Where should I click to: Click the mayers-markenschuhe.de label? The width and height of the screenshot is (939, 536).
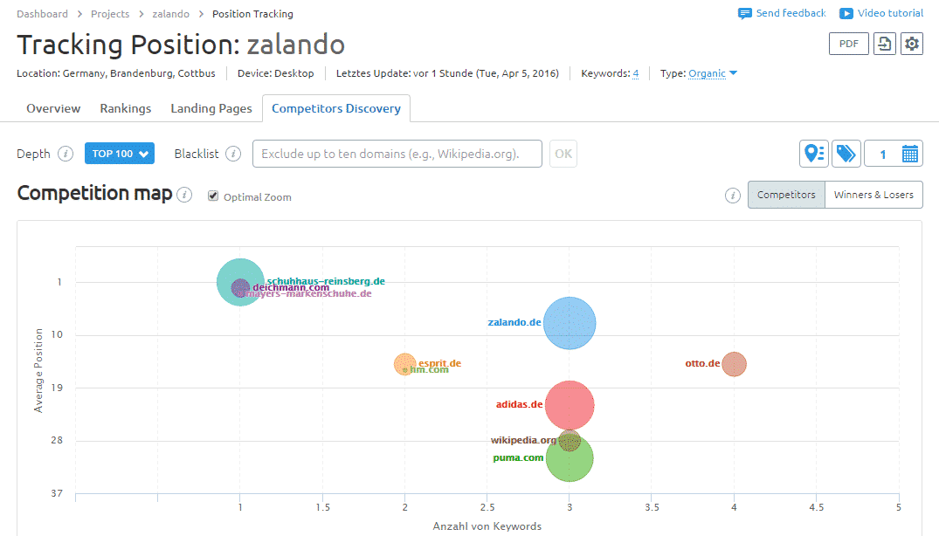(x=309, y=293)
